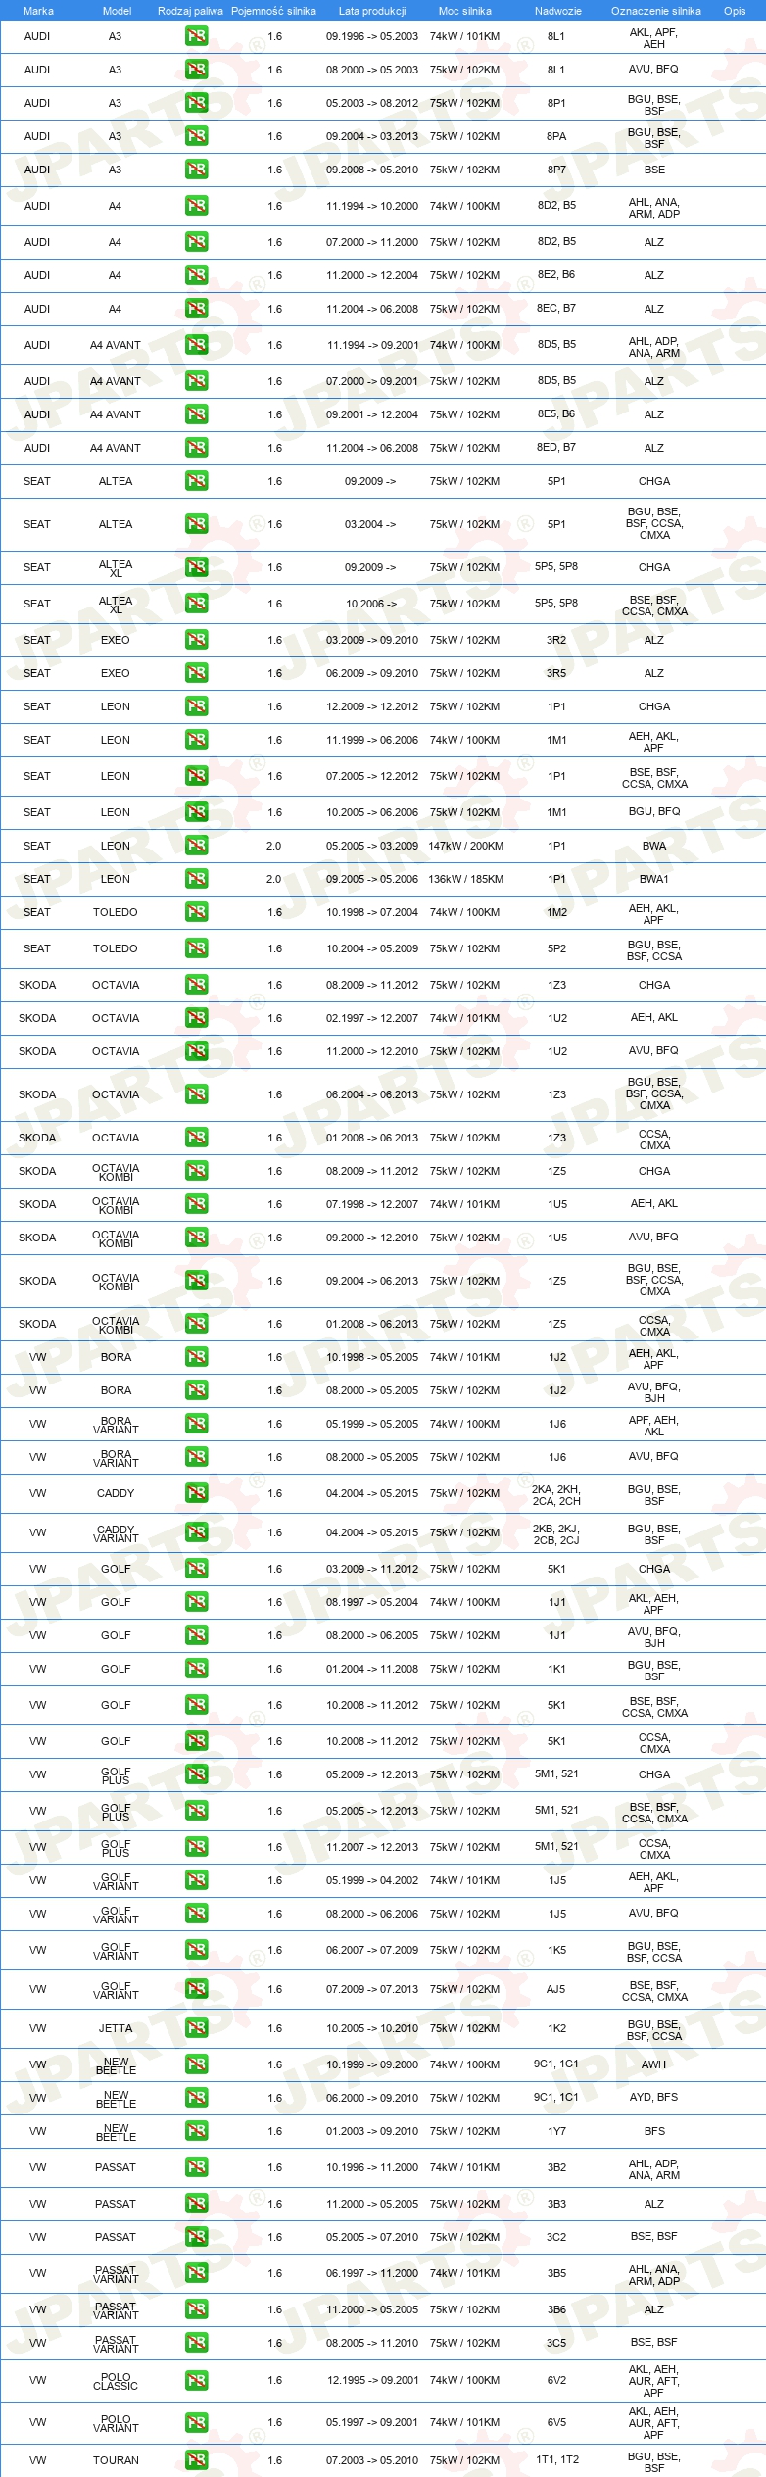Select the '1M2' body code cell

[556, 912]
